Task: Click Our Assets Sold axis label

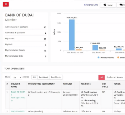Action: [99, 53]
